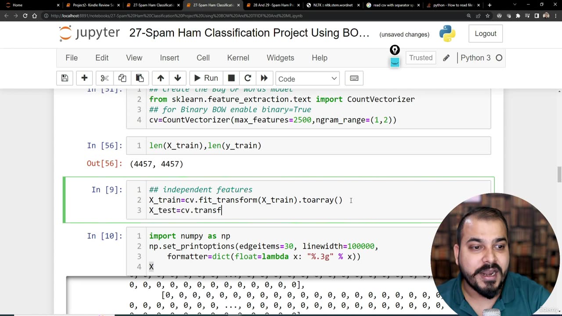This screenshot has height=316, width=562.
Task: Click the len(X_train),len(y_train) cell
Action: tap(308, 145)
